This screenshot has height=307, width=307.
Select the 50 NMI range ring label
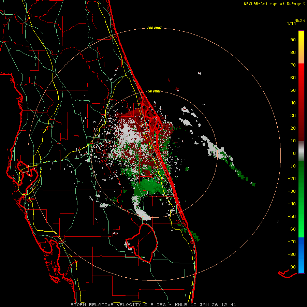pos(154,91)
